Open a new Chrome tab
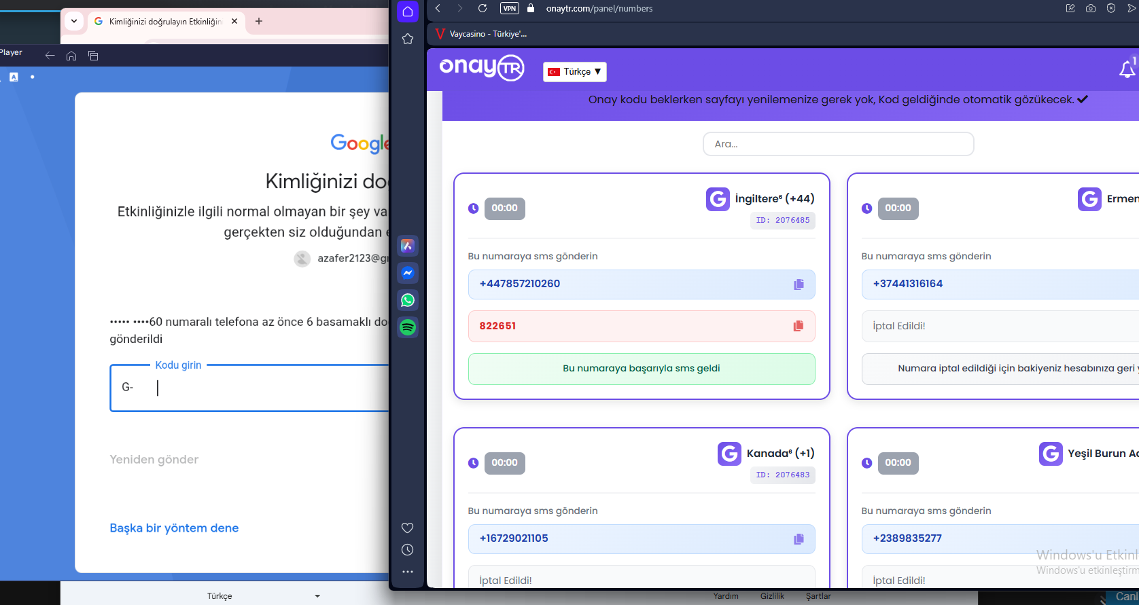 [x=259, y=21]
